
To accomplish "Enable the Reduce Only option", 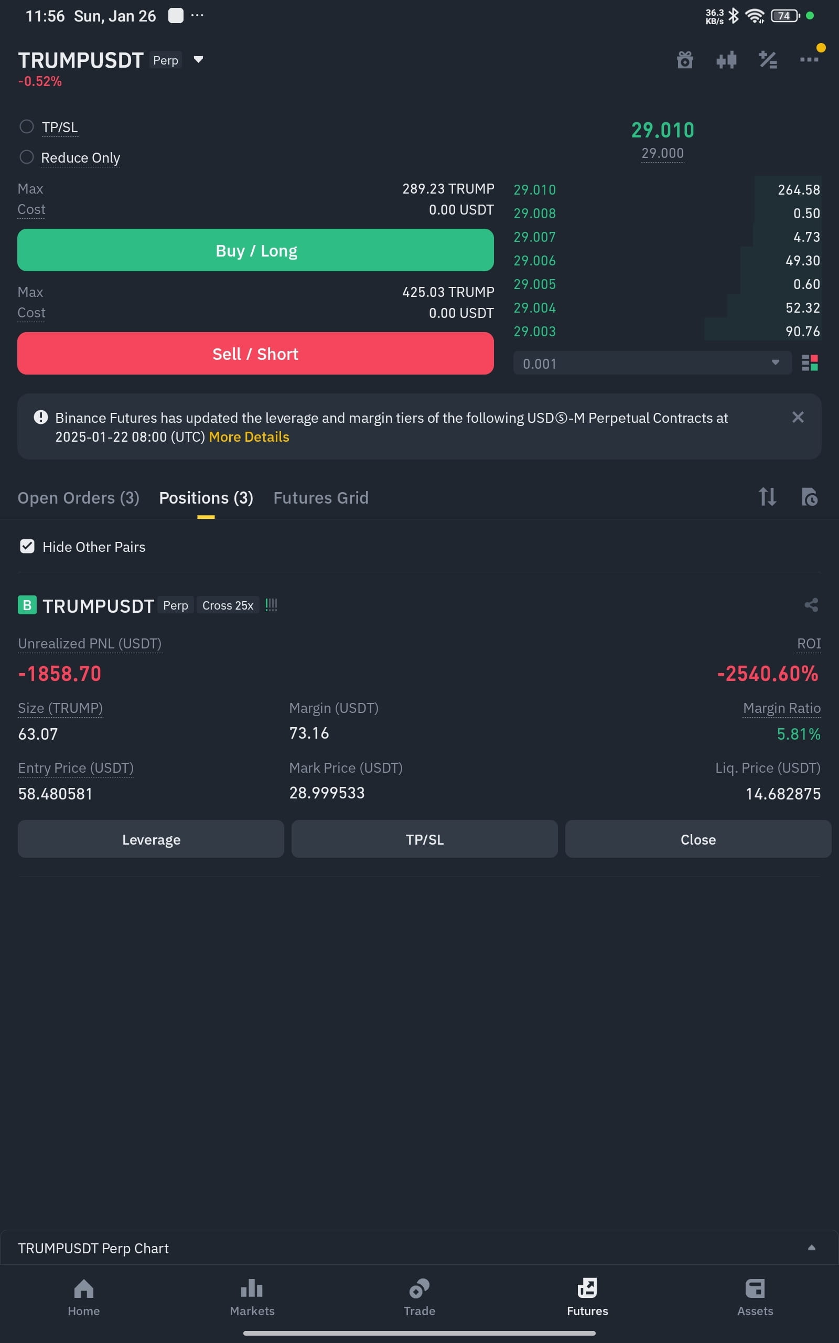I will 27,157.
